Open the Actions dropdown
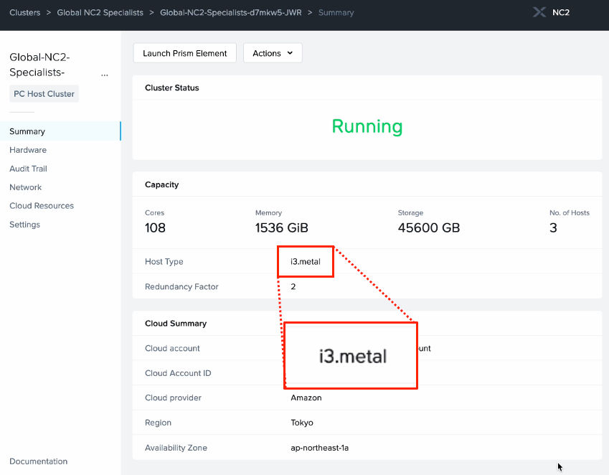Screen dimensions: 609x475 click(273, 52)
